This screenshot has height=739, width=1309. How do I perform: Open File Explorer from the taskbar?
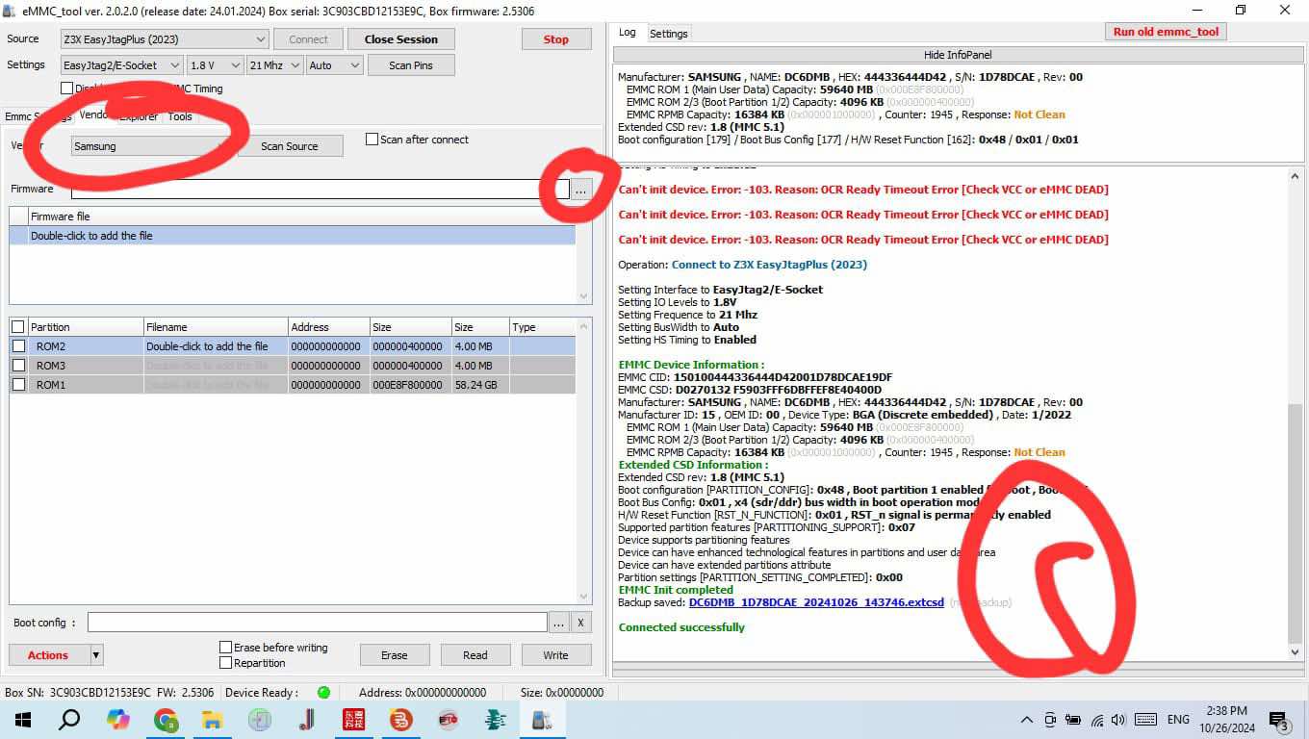[212, 720]
